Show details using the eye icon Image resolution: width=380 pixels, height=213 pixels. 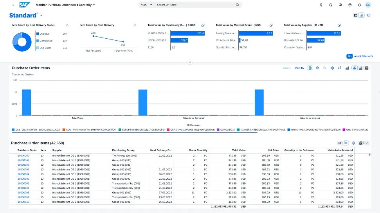tap(339, 143)
